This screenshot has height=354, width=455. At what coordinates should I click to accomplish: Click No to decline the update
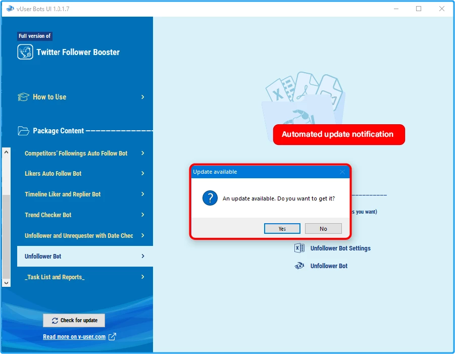pos(323,229)
